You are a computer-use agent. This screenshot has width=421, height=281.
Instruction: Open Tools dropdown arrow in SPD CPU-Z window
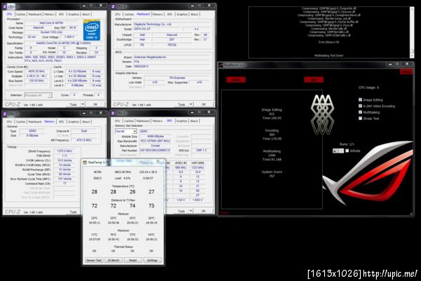(191, 211)
